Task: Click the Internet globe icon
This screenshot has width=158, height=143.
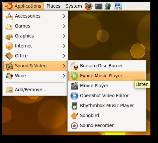Action: (x=9, y=46)
